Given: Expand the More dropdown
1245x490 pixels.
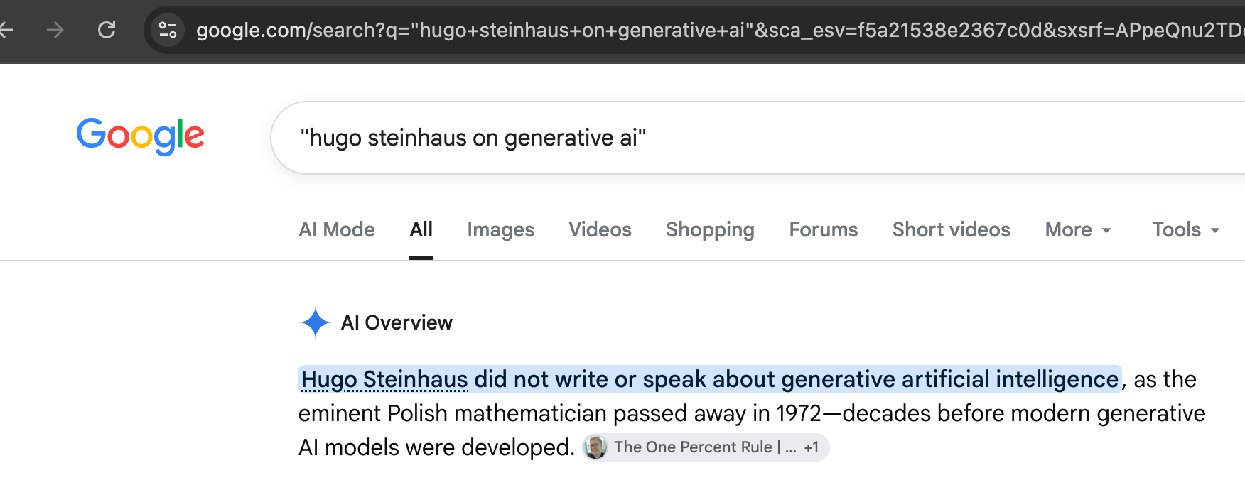Looking at the screenshot, I should [1078, 229].
